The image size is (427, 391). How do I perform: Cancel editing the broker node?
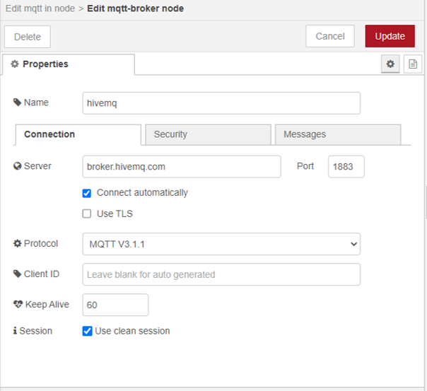pyautogui.click(x=329, y=37)
